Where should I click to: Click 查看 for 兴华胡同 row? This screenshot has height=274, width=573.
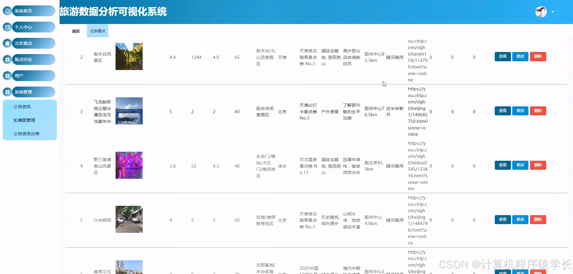[x=503, y=220]
